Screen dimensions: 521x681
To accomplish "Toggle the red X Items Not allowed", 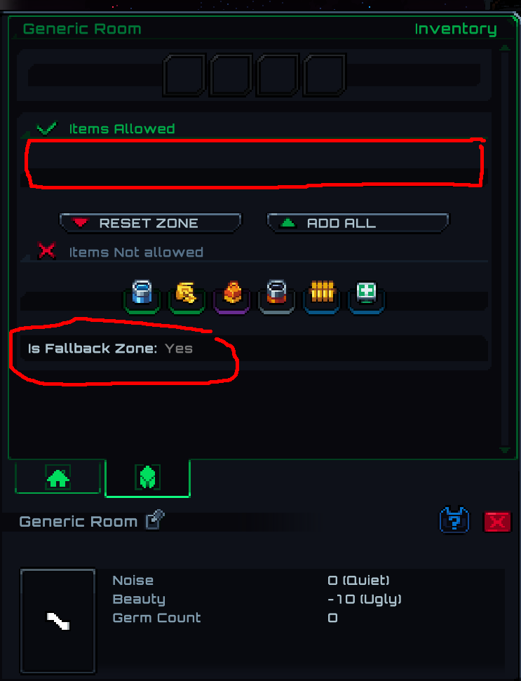I will [x=46, y=250].
